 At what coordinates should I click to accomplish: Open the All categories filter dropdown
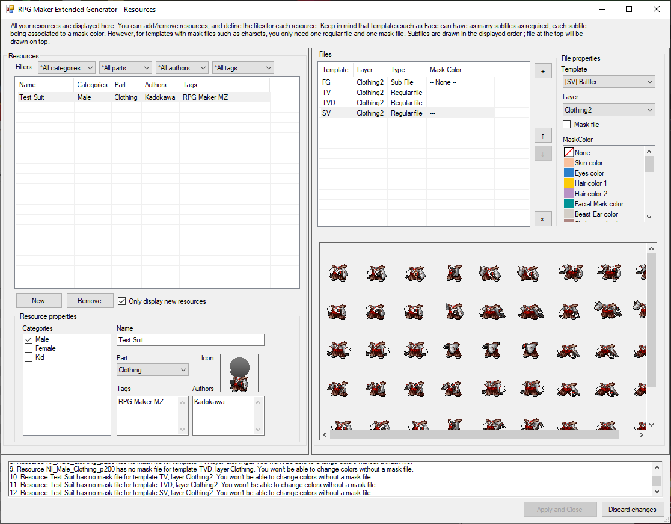point(67,67)
